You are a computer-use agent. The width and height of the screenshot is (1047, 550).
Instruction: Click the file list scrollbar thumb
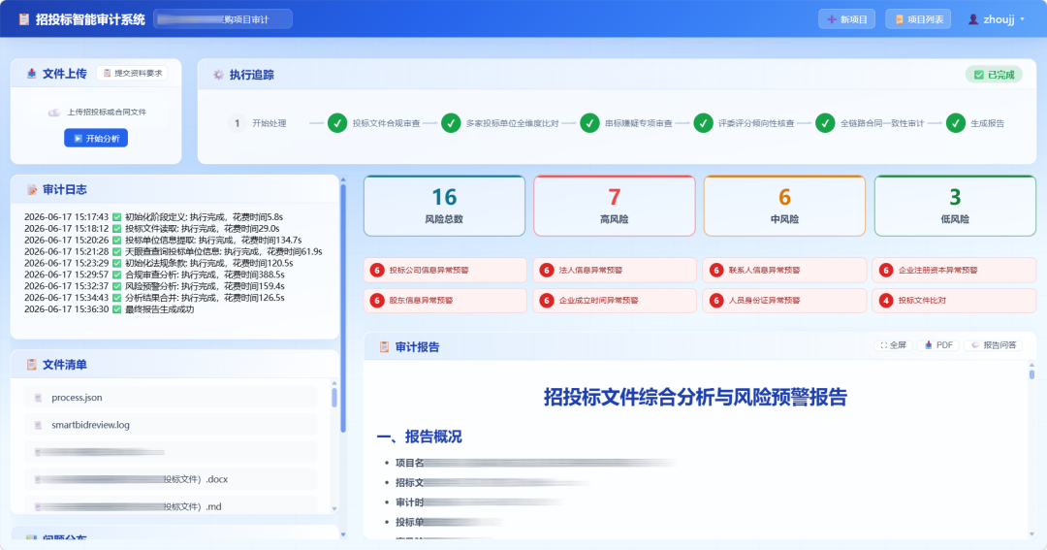pos(334,398)
